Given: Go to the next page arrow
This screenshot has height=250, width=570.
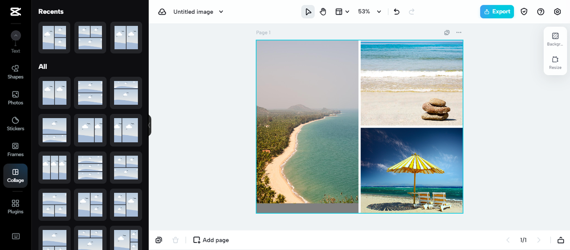Looking at the screenshot, I should [x=539, y=240].
